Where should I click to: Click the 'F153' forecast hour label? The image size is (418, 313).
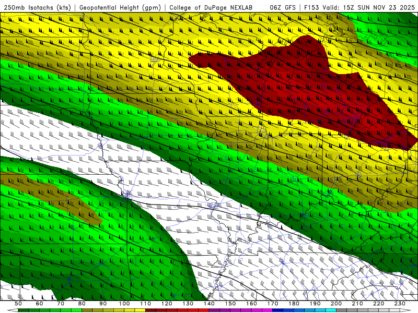click(311, 8)
